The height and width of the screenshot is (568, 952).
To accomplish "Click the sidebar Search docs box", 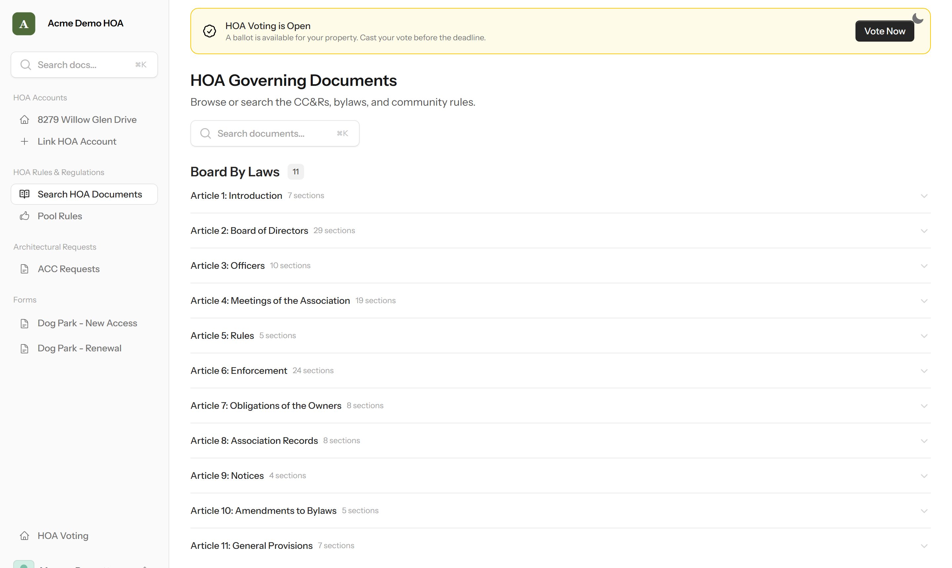I will click(x=84, y=65).
